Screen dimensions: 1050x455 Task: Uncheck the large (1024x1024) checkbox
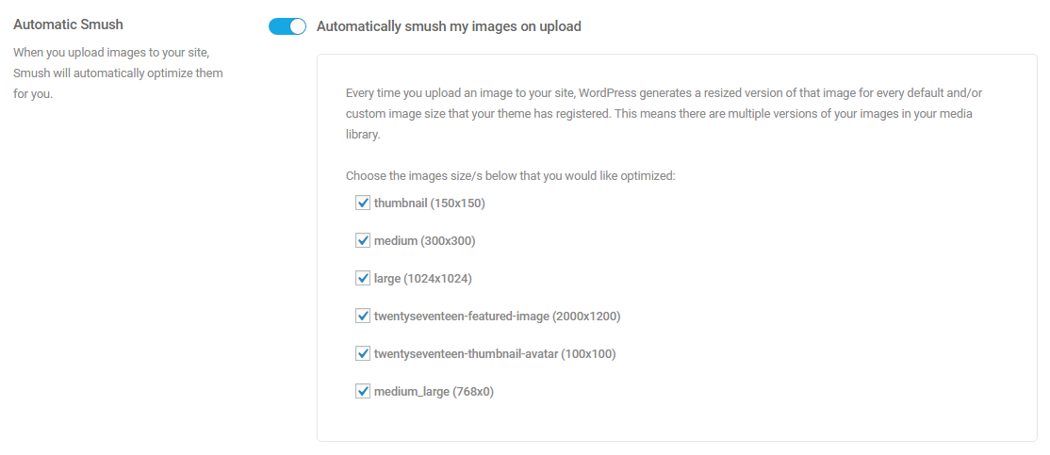point(362,278)
